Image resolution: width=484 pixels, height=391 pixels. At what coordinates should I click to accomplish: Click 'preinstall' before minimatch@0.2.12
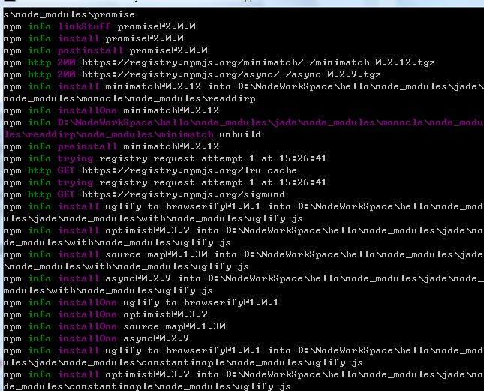(x=87, y=146)
